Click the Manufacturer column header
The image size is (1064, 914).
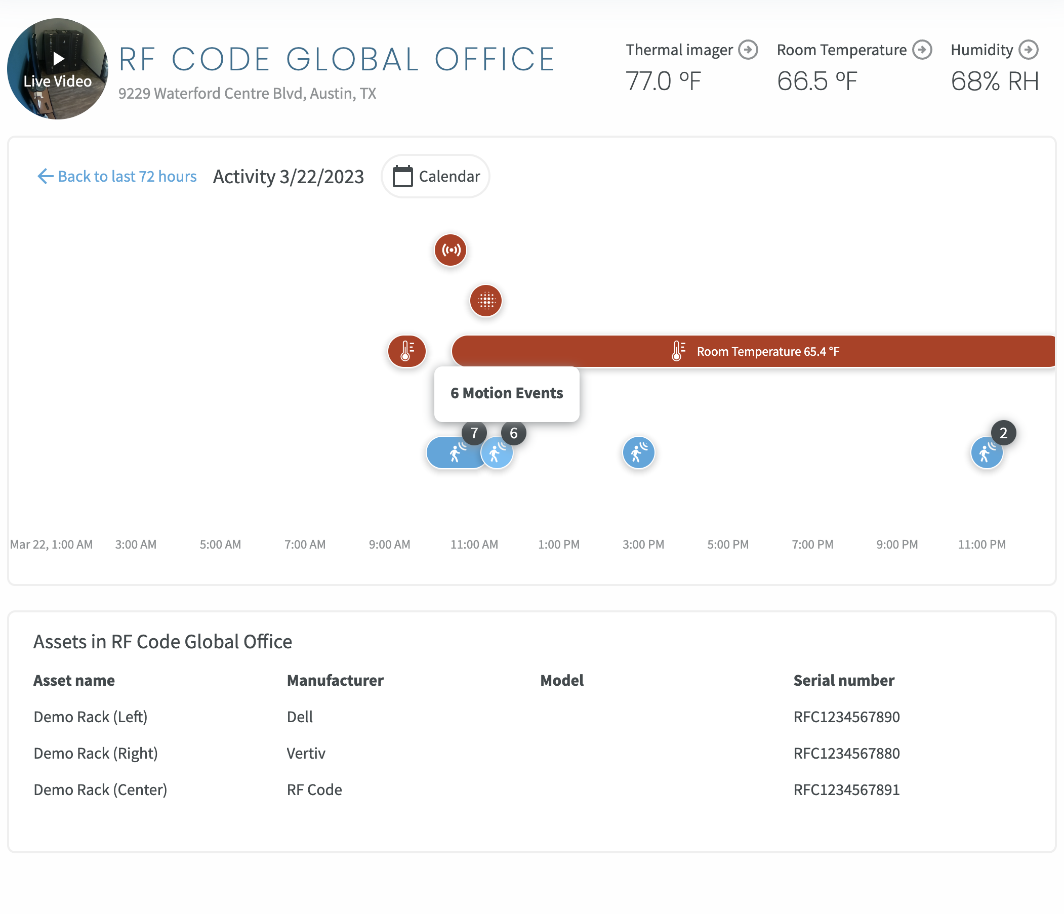[x=335, y=680]
